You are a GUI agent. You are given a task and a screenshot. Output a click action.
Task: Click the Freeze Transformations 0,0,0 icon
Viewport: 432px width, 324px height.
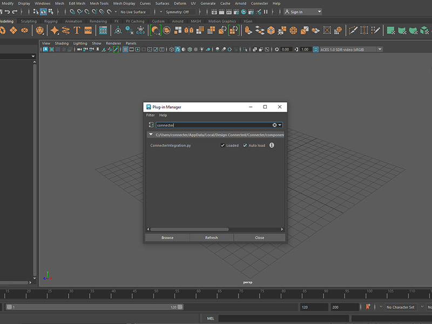140,30
